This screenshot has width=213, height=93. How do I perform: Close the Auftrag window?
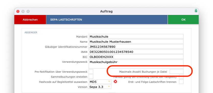pyautogui.click(x=18, y=11)
